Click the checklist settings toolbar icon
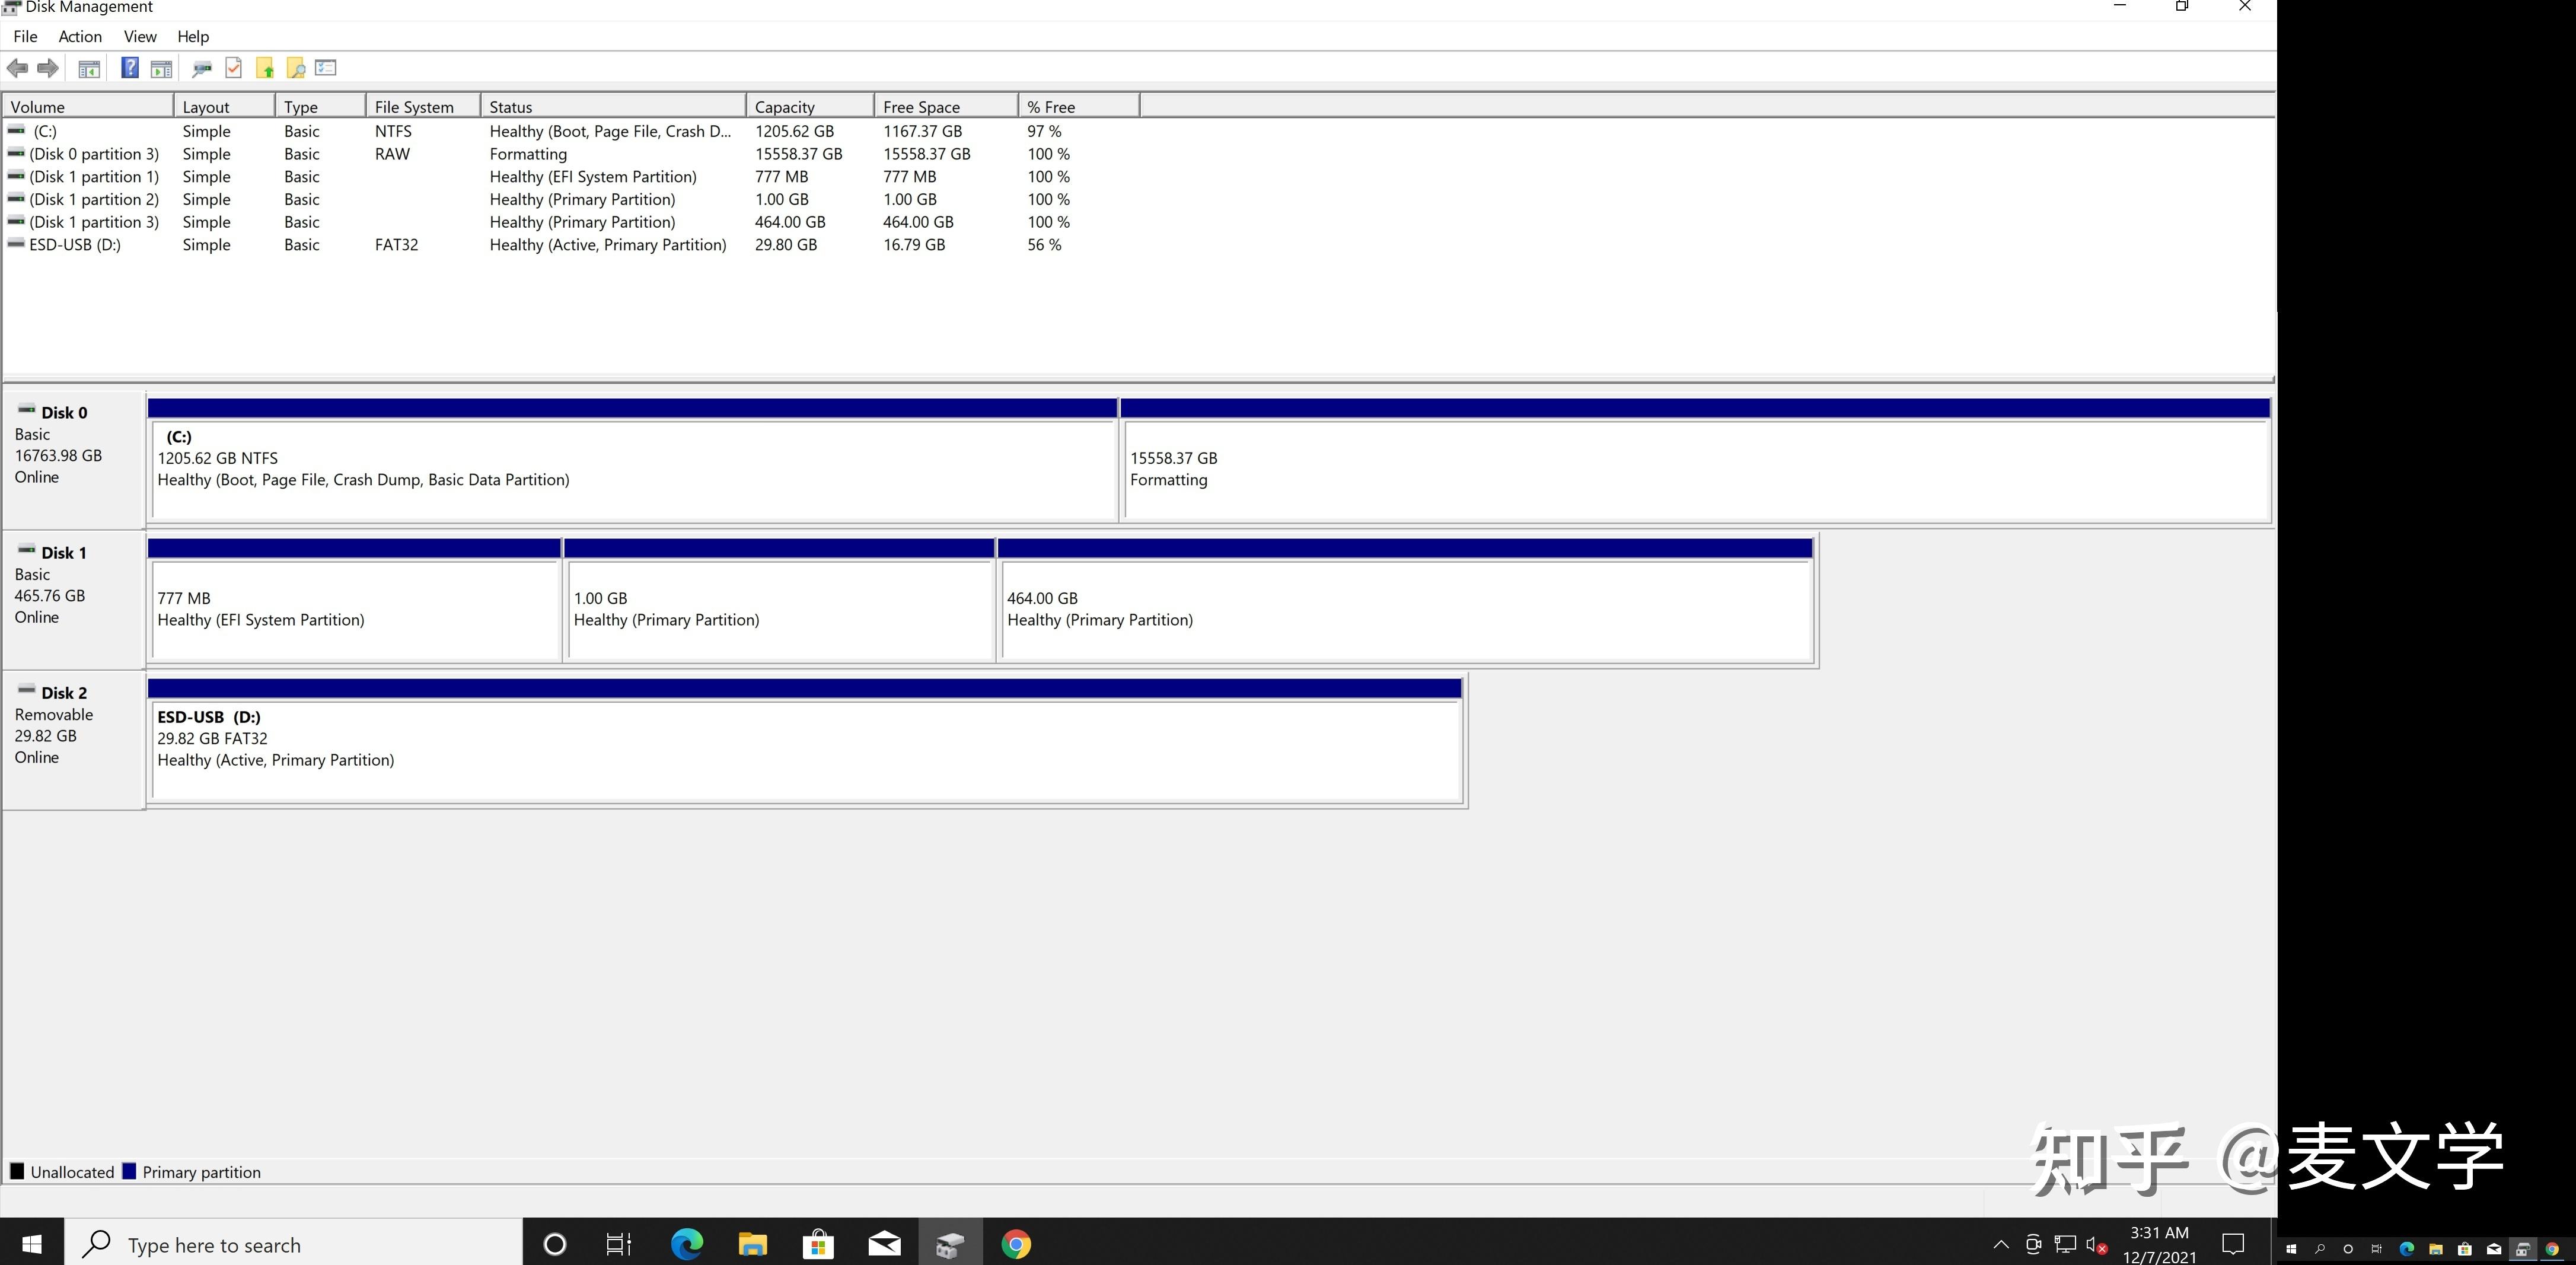 pos(326,68)
